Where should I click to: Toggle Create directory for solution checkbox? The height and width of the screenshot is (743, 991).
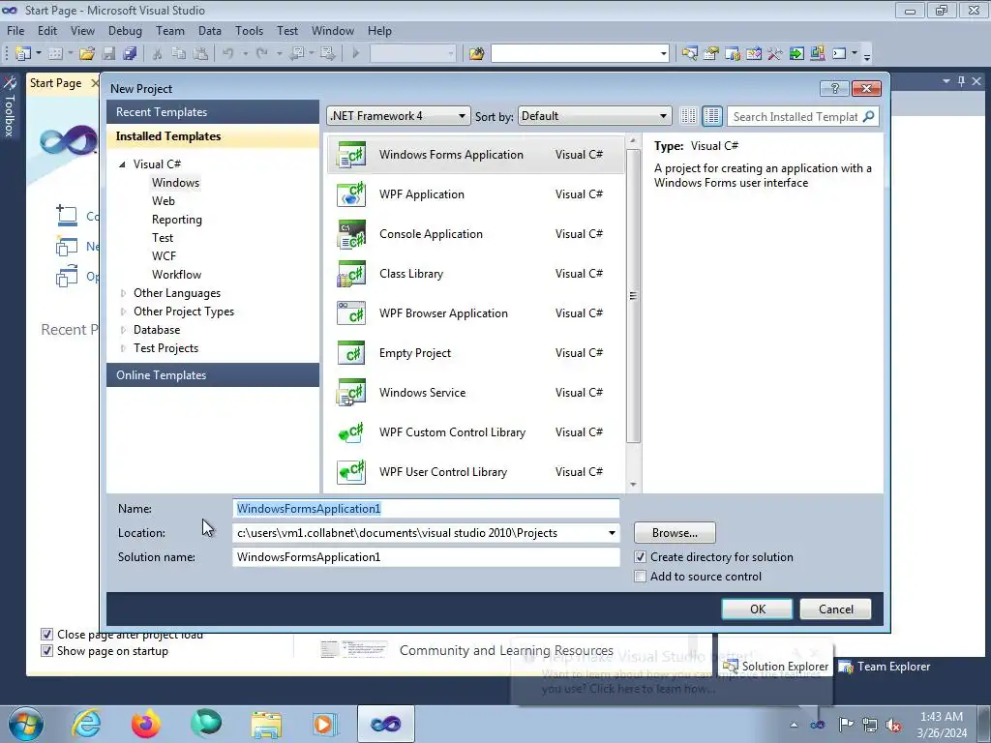[641, 557]
